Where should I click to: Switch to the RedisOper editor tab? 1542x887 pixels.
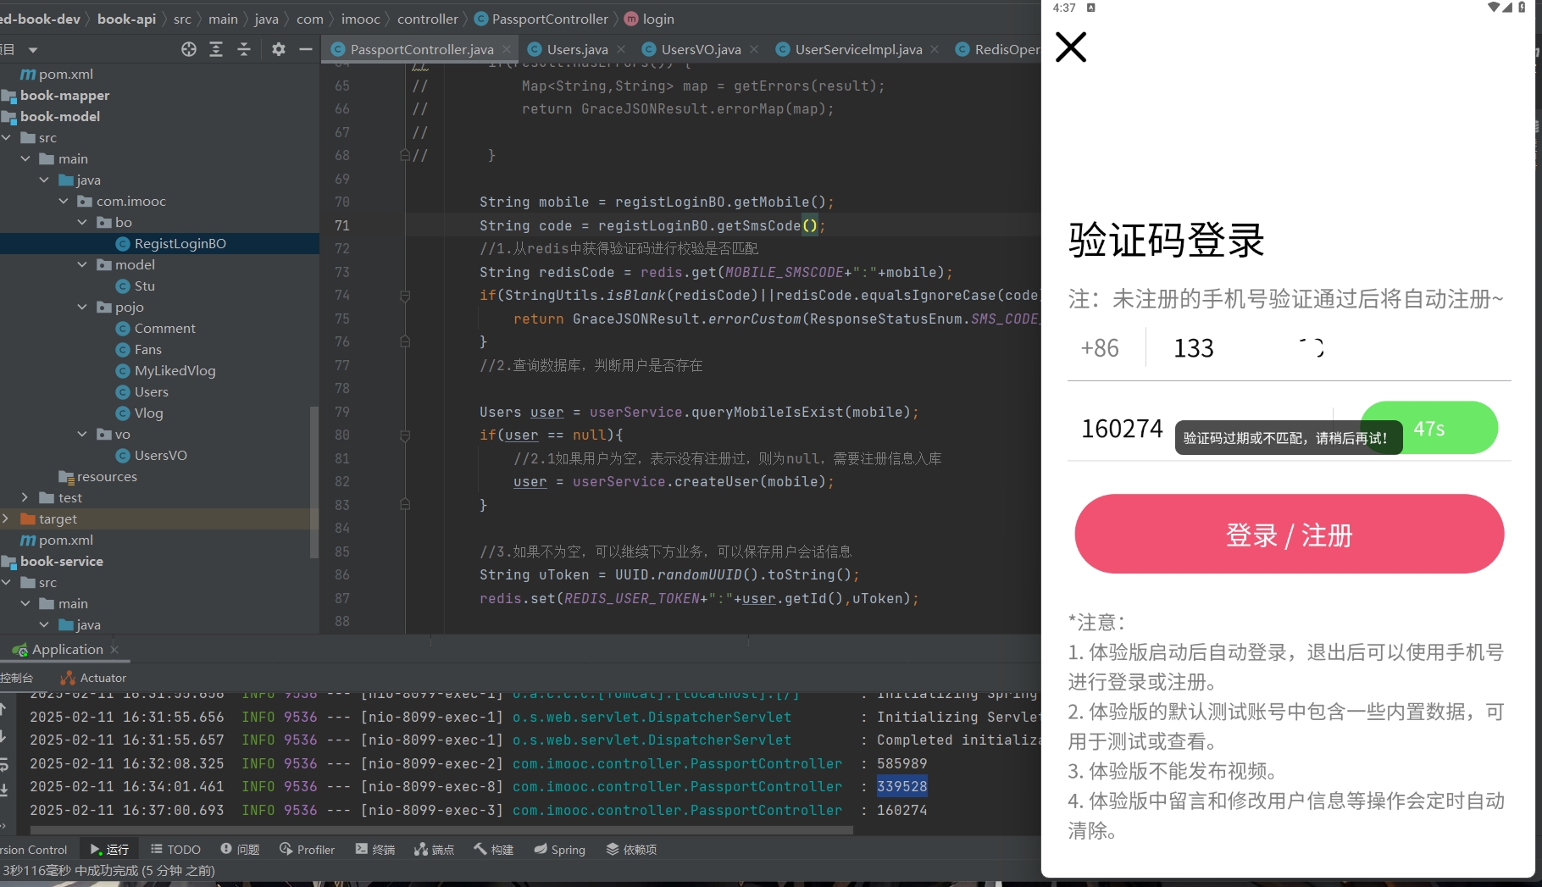pos(998,49)
